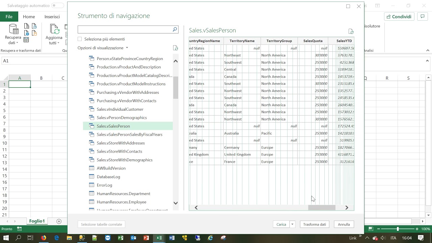Viewport: 432px width, 243px height.
Task: Click cell A1 in the Excel sheet
Action: pyautogui.click(x=20, y=84)
